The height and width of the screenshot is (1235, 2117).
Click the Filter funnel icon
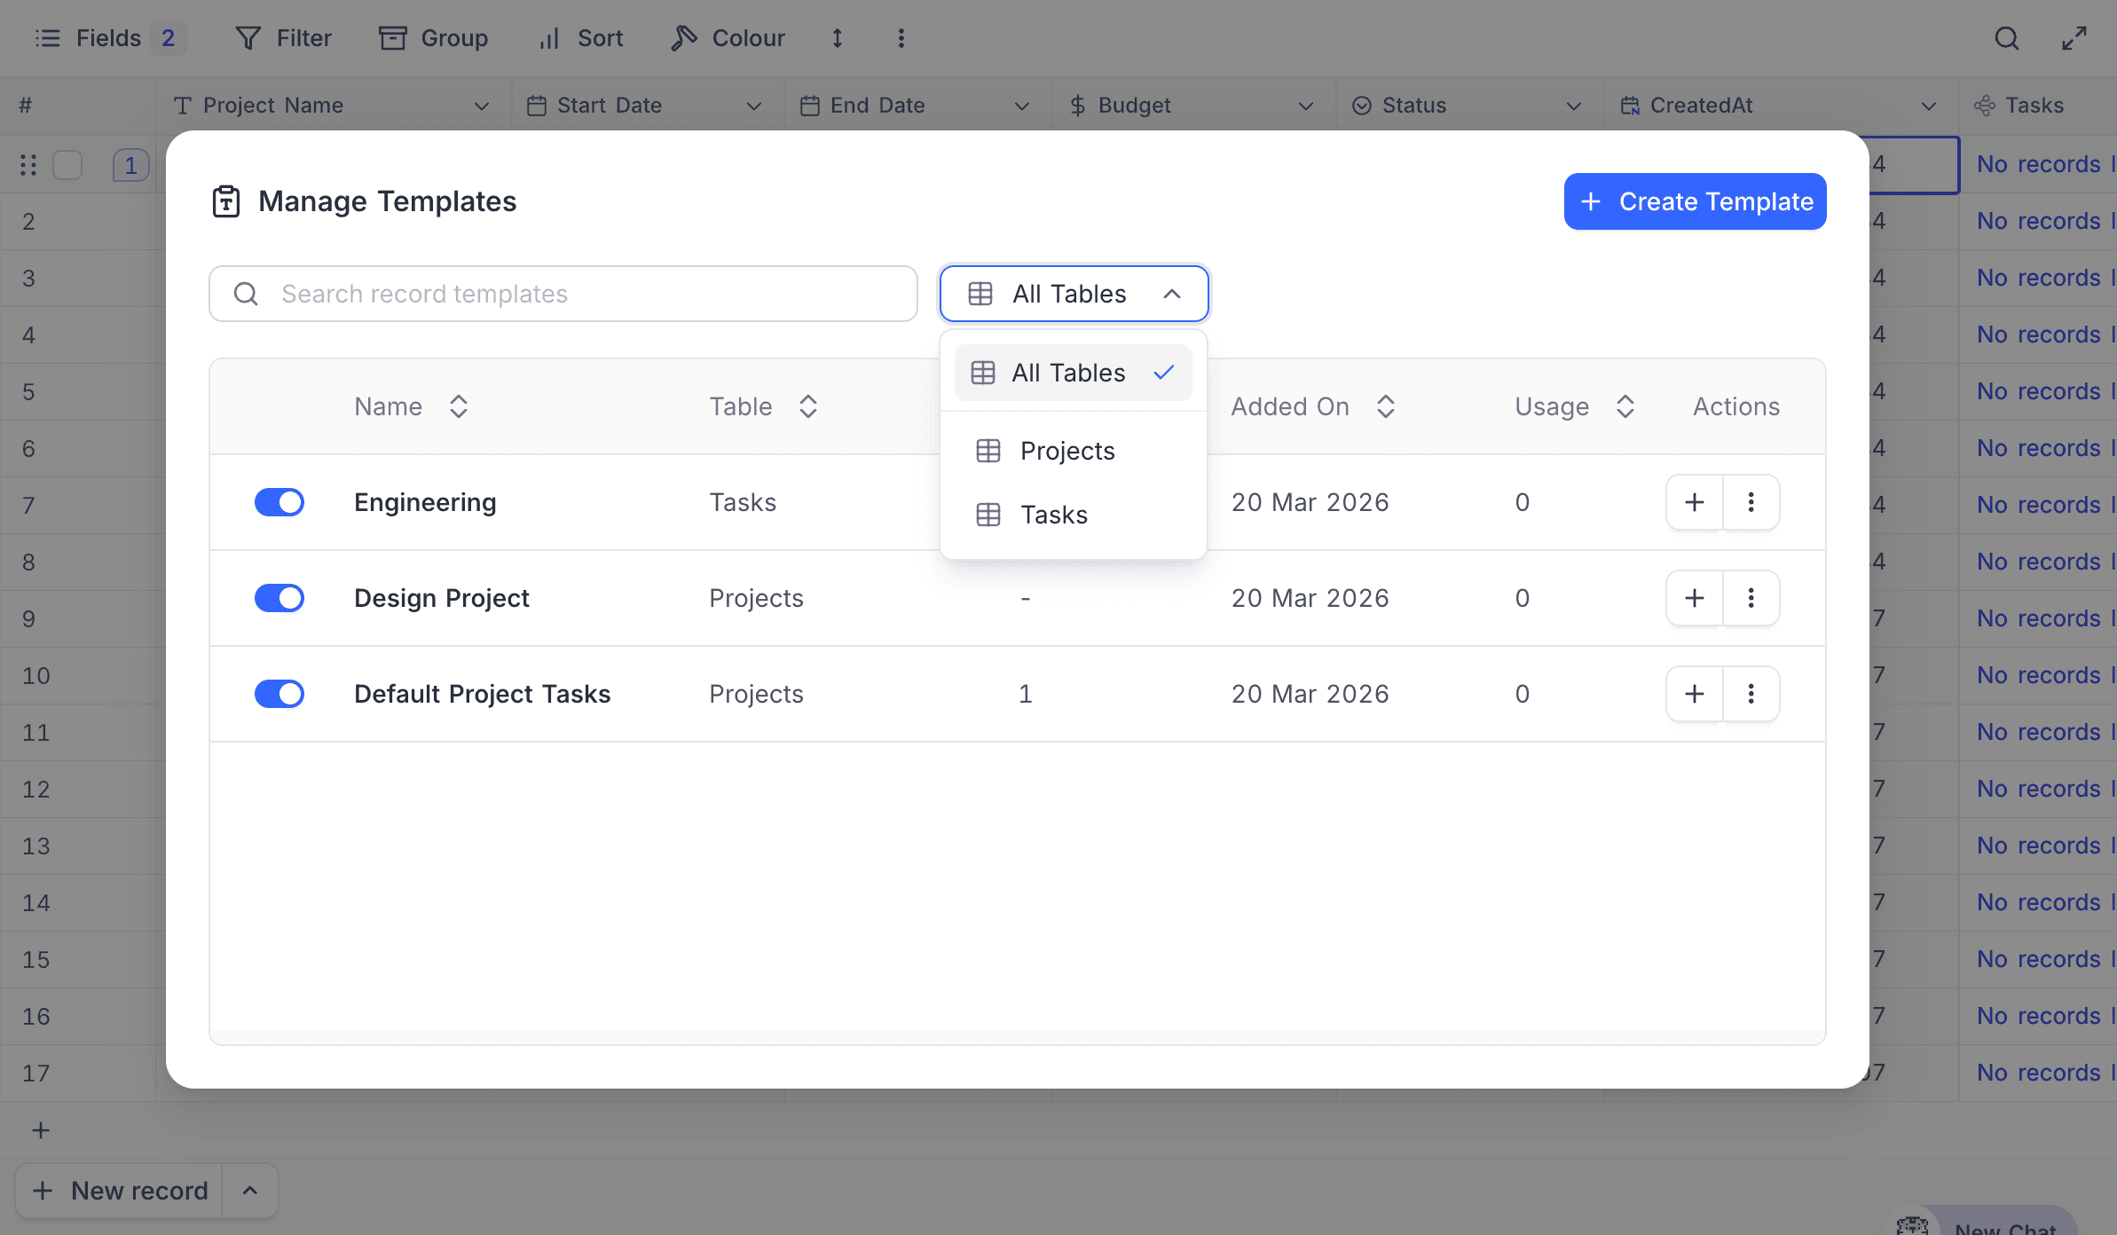(248, 38)
